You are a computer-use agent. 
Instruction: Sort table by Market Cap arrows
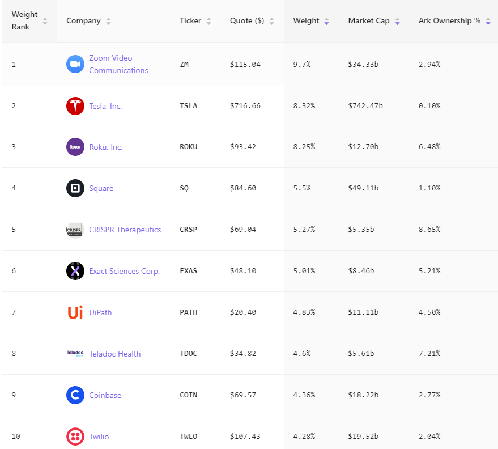click(397, 21)
